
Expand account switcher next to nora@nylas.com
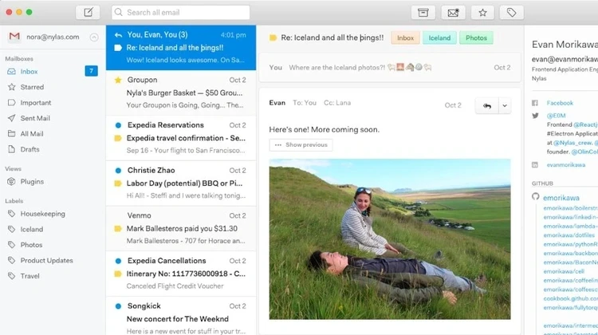(94, 37)
